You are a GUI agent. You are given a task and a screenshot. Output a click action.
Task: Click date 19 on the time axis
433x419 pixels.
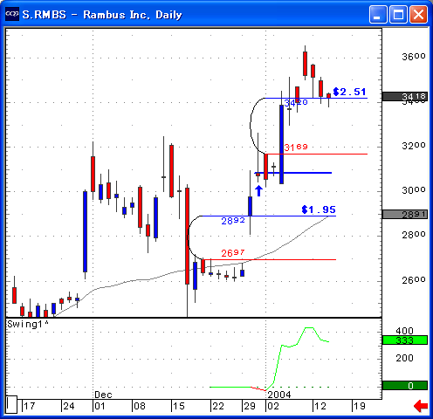[x=360, y=406]
